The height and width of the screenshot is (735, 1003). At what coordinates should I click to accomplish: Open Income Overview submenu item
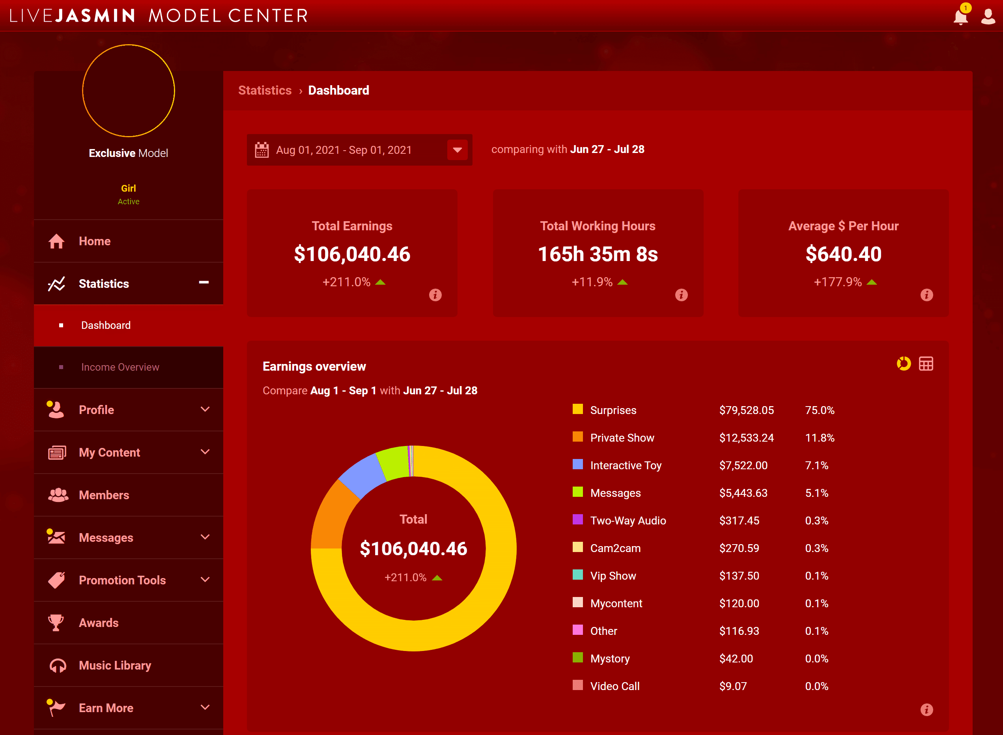(x=120, y=367)
